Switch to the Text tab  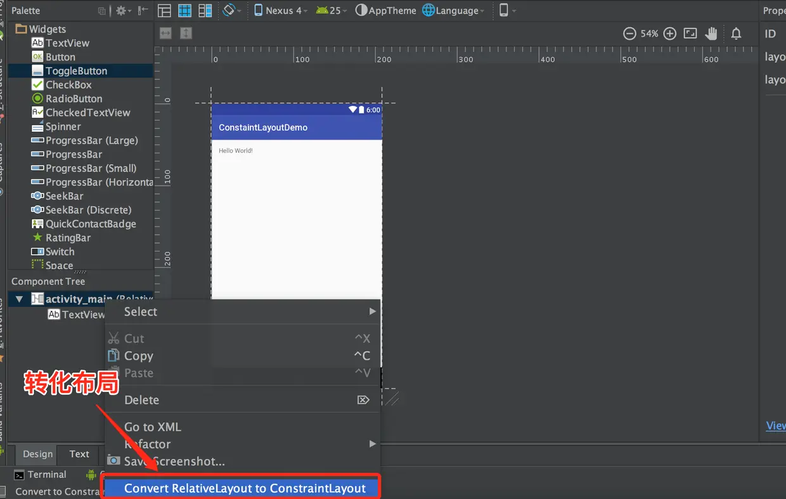pos(79,454)
